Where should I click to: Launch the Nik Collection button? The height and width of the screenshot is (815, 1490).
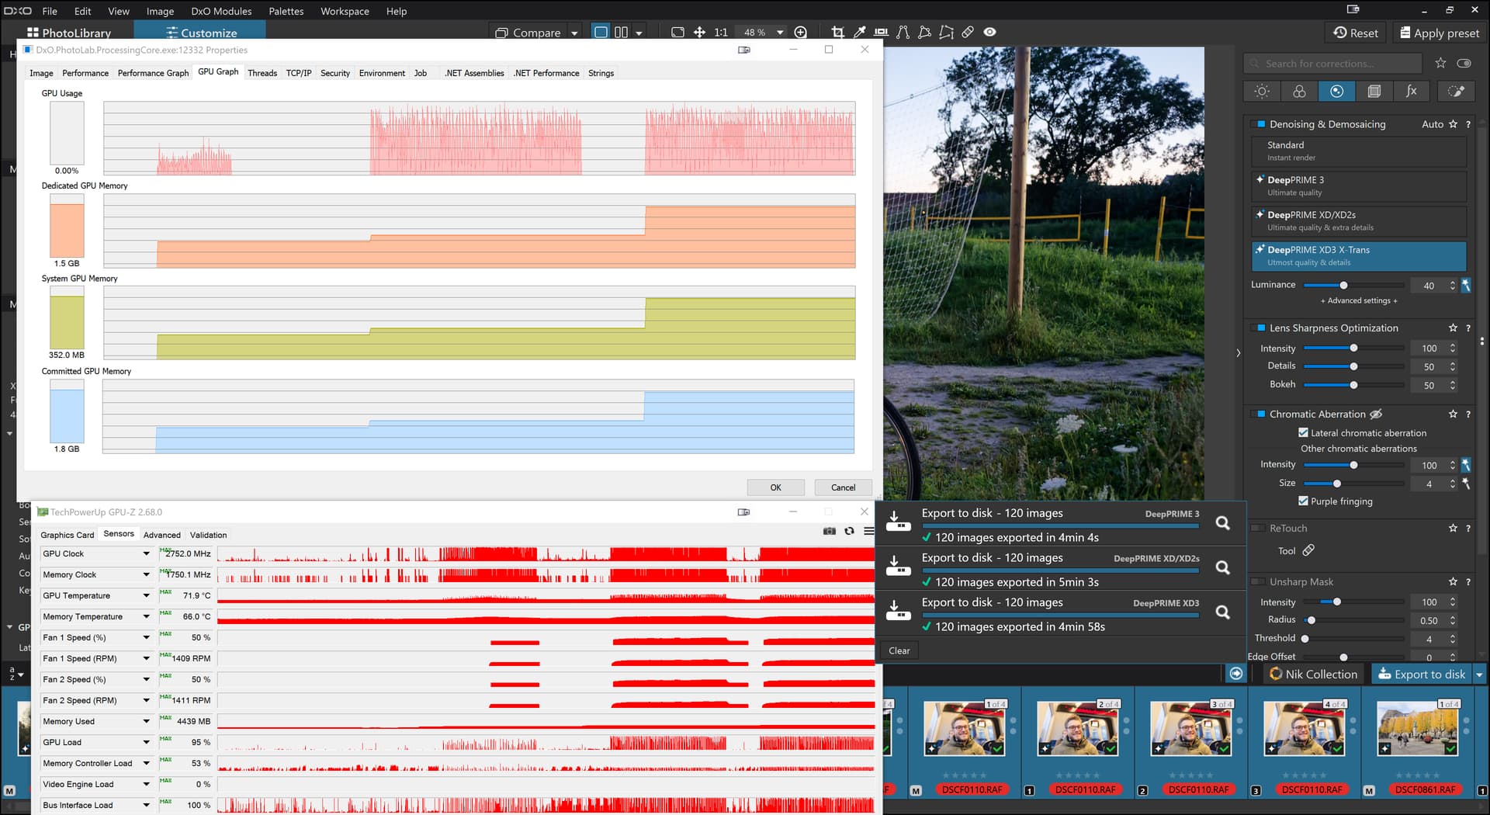click(1313, 675)
